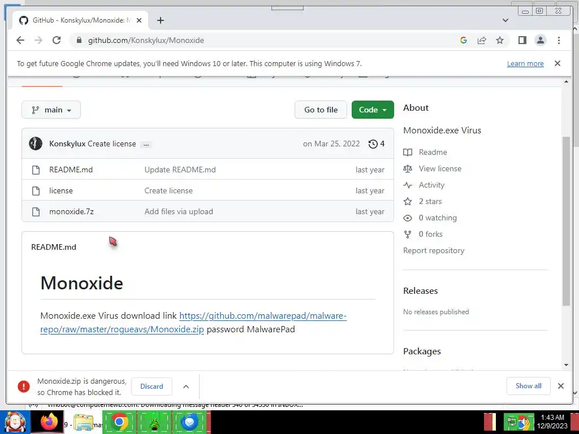This screenshot has width=579, height=434.
Task: Click the file icon beside README.md
Action: tap(36, 170)
